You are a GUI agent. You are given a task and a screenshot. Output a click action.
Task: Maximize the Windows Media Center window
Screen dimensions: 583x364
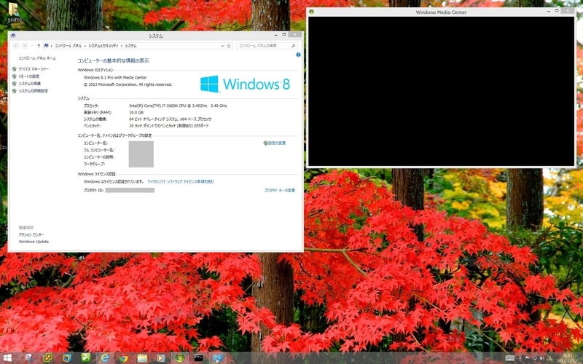coord(557,11)
